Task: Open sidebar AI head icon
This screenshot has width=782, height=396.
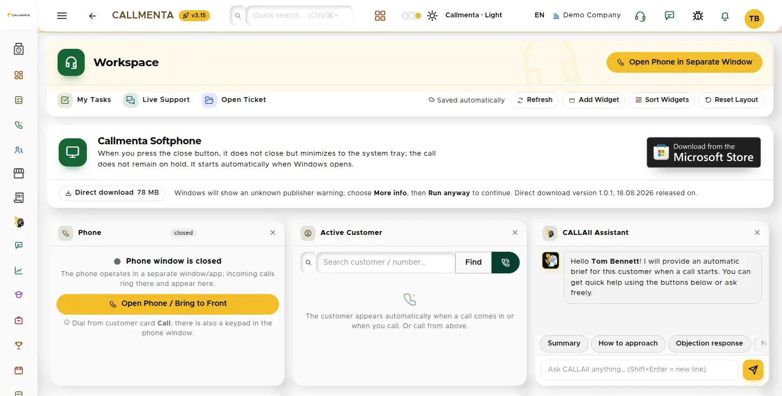Action: [x=19, y=222]
